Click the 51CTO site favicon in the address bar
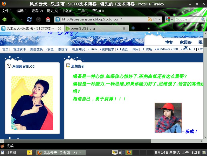Image resolution: width=207 pixels, height=156 pixels. pos(58,19)
